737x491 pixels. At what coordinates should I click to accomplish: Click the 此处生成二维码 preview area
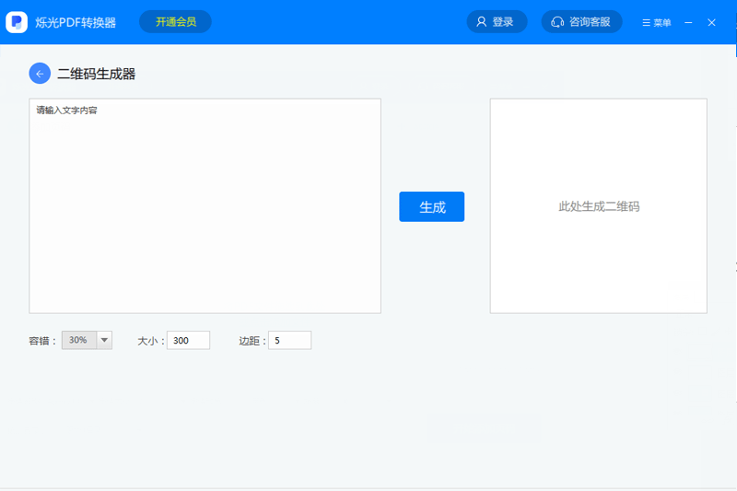coord(598,206)
